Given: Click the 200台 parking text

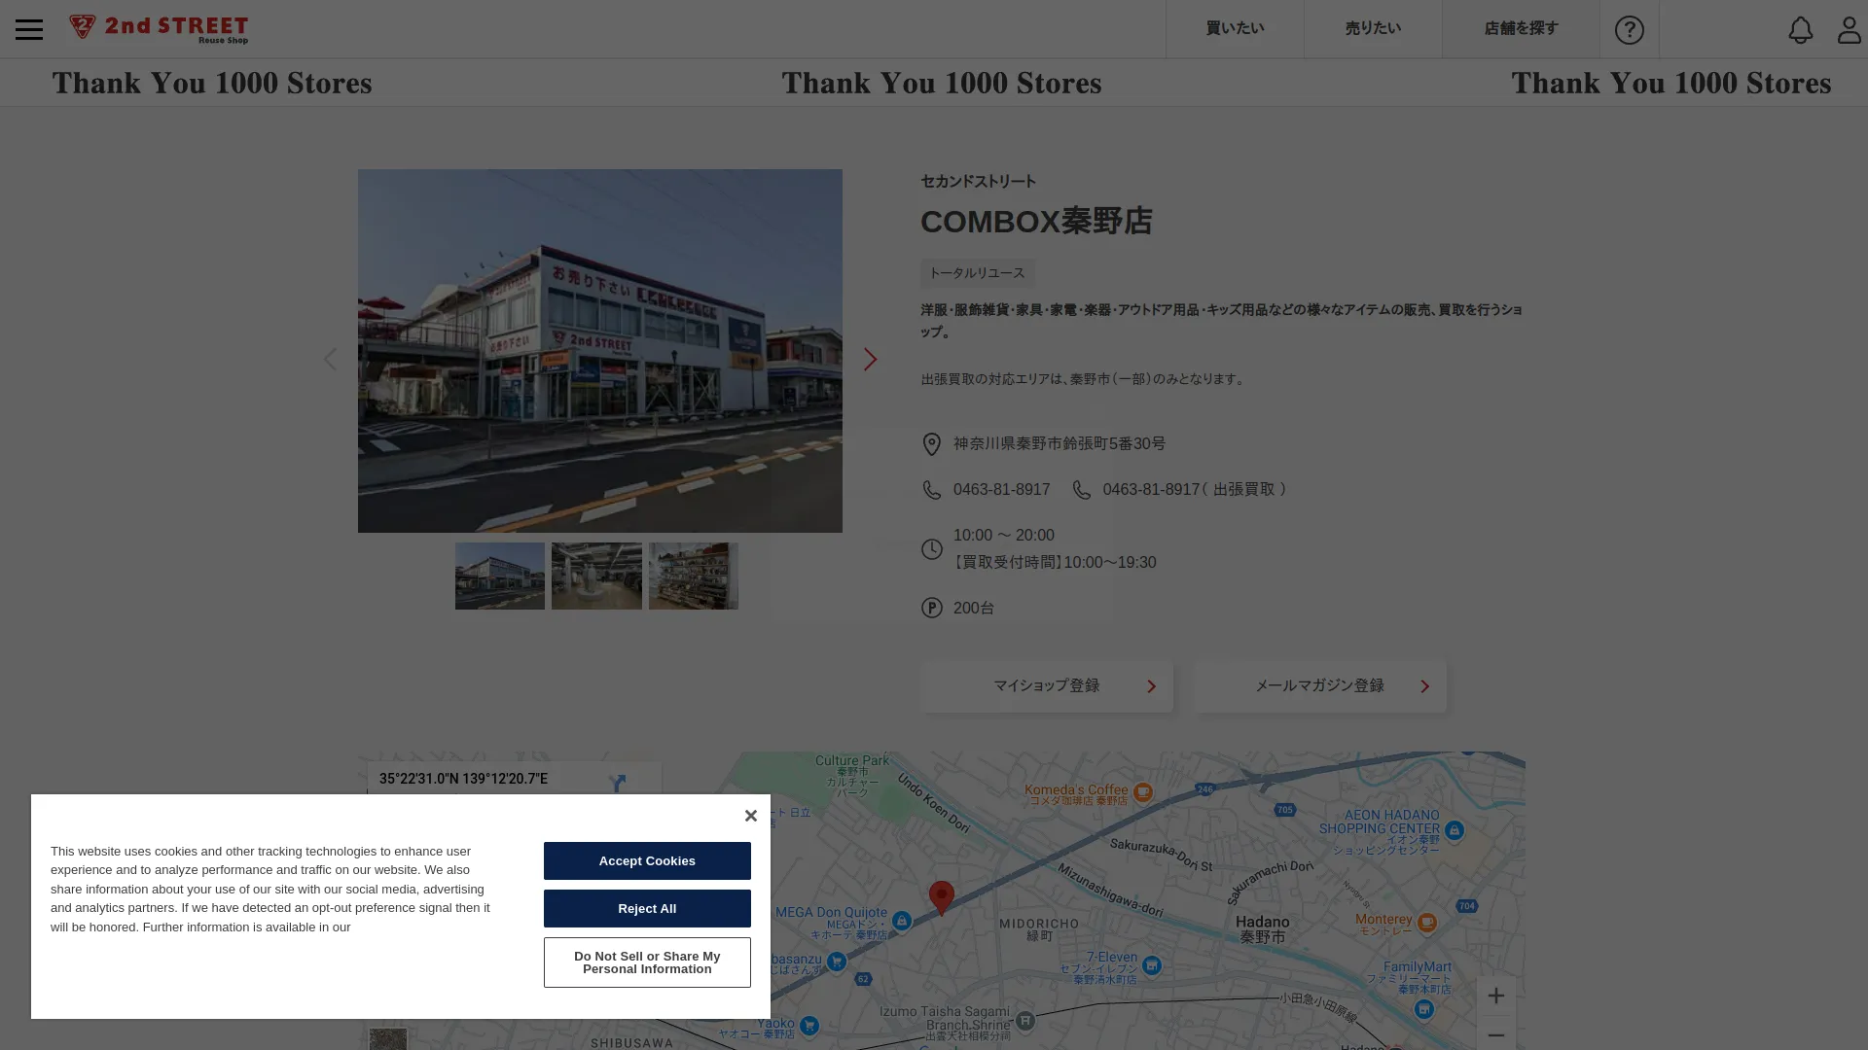Looking at the screenshot, I should 974,609.
